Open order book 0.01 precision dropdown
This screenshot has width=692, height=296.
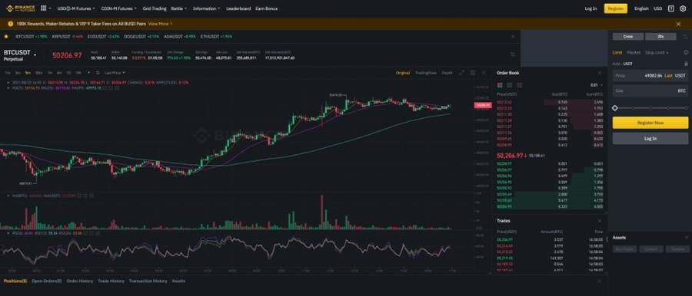point(596,85)
